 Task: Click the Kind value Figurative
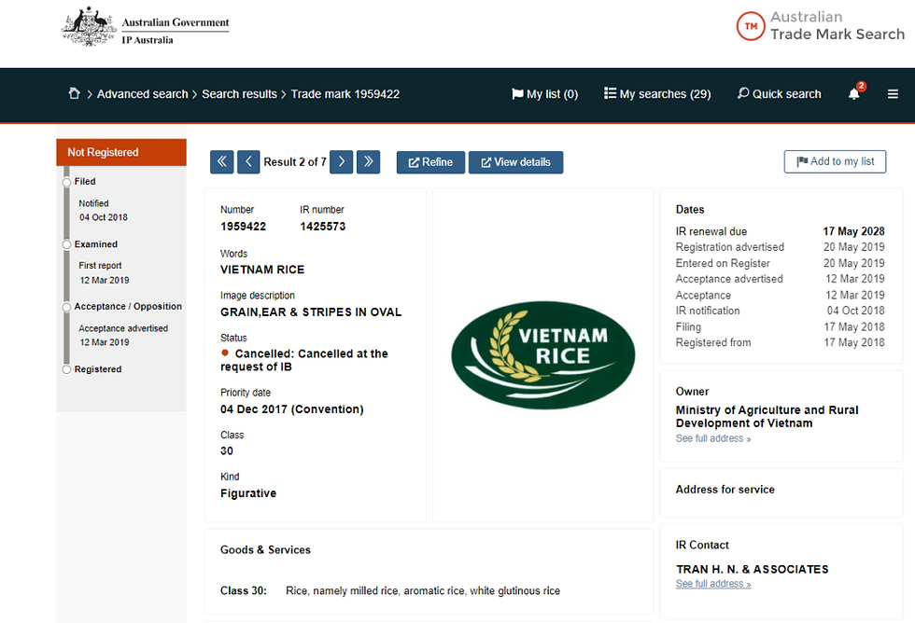point(248,493)
